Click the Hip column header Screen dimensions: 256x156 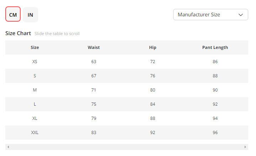[153, 48]
